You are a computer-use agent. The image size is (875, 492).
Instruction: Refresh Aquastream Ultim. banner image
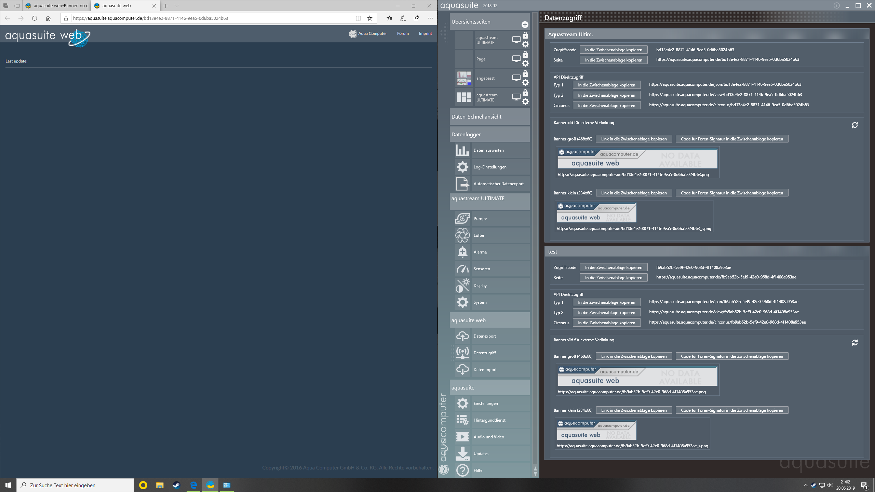(x=854, y=125)
